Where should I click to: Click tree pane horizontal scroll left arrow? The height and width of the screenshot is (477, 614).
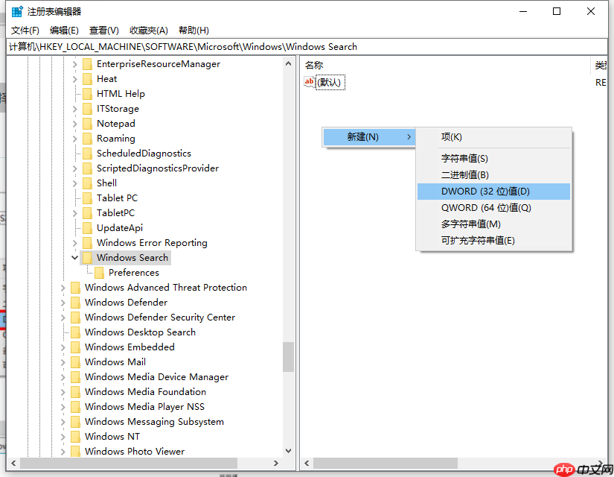13,464
